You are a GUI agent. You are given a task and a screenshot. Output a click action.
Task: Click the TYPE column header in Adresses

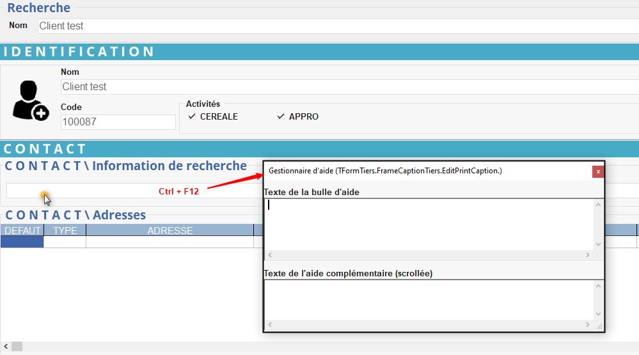65,230
